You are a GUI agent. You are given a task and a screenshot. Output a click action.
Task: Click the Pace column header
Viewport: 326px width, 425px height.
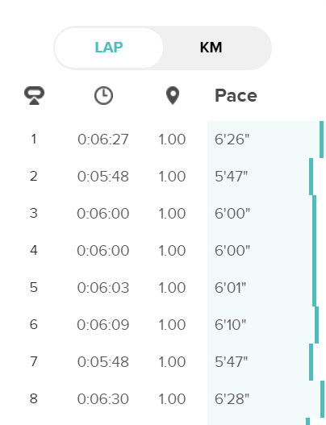pyautogui.click(x=236, y=96)
